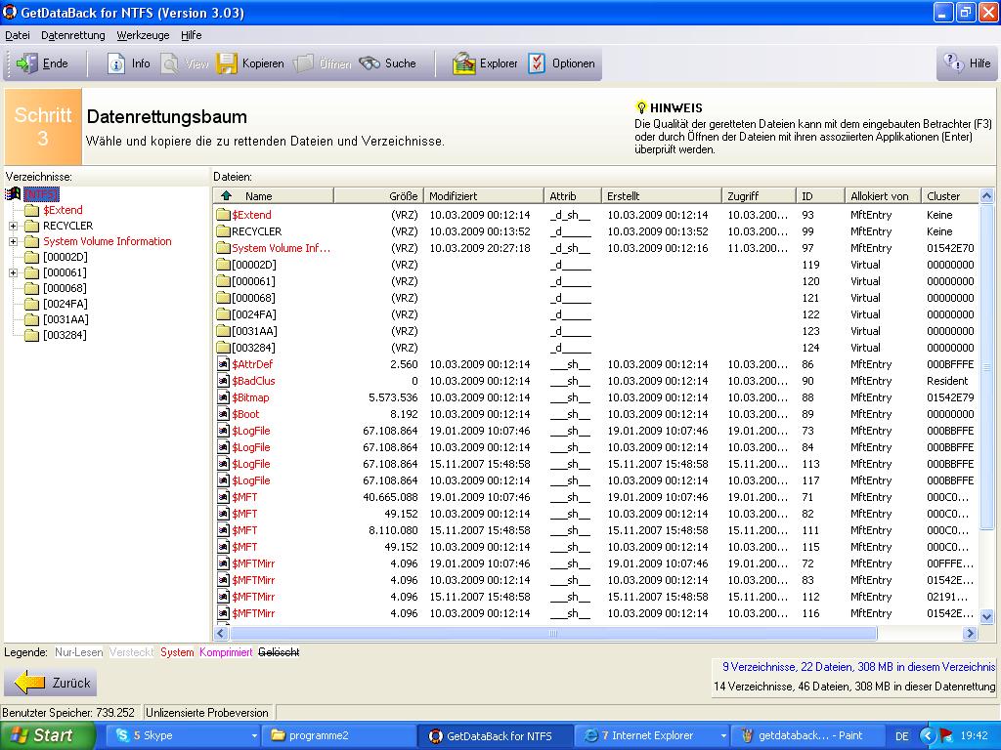Click the DE language indicator
The width and height of the screenshot is (1001, 750).
[x=901, y=736]
